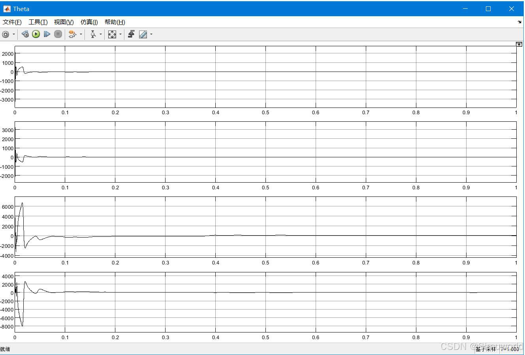Click the step forward icon
This screenshot has width=525, height=355.
click(x=47, y=34)
